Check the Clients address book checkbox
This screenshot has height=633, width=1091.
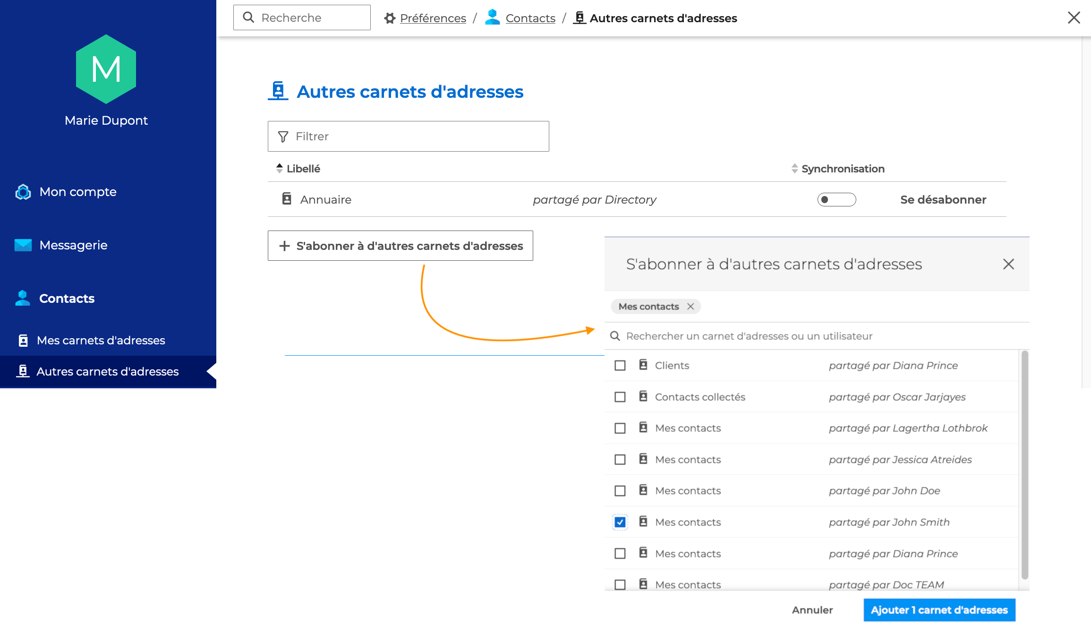(620, 366)
